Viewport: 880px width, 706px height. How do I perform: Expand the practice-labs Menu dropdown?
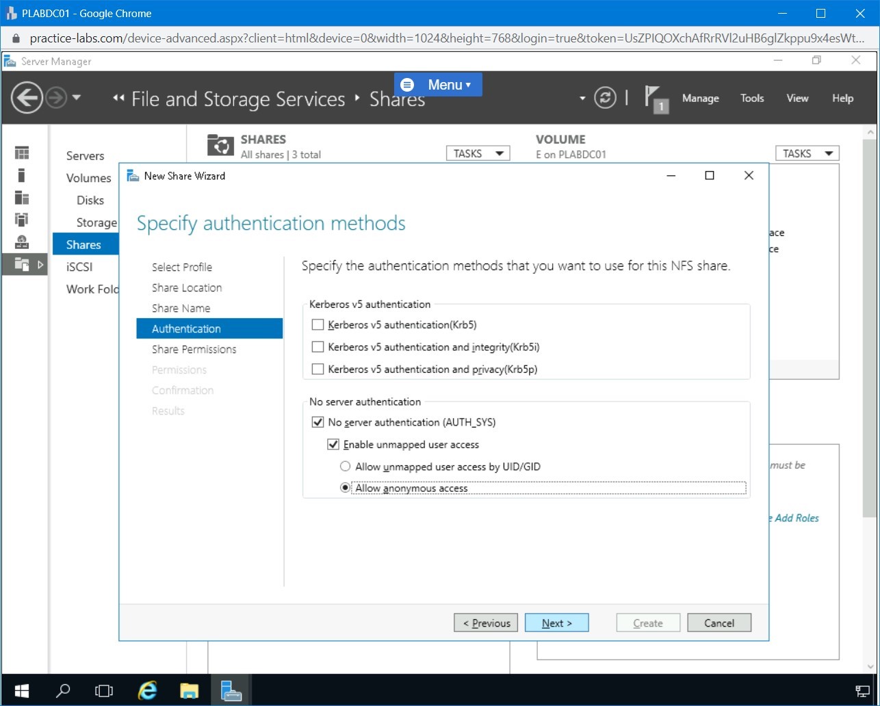[x=438, y=85]
